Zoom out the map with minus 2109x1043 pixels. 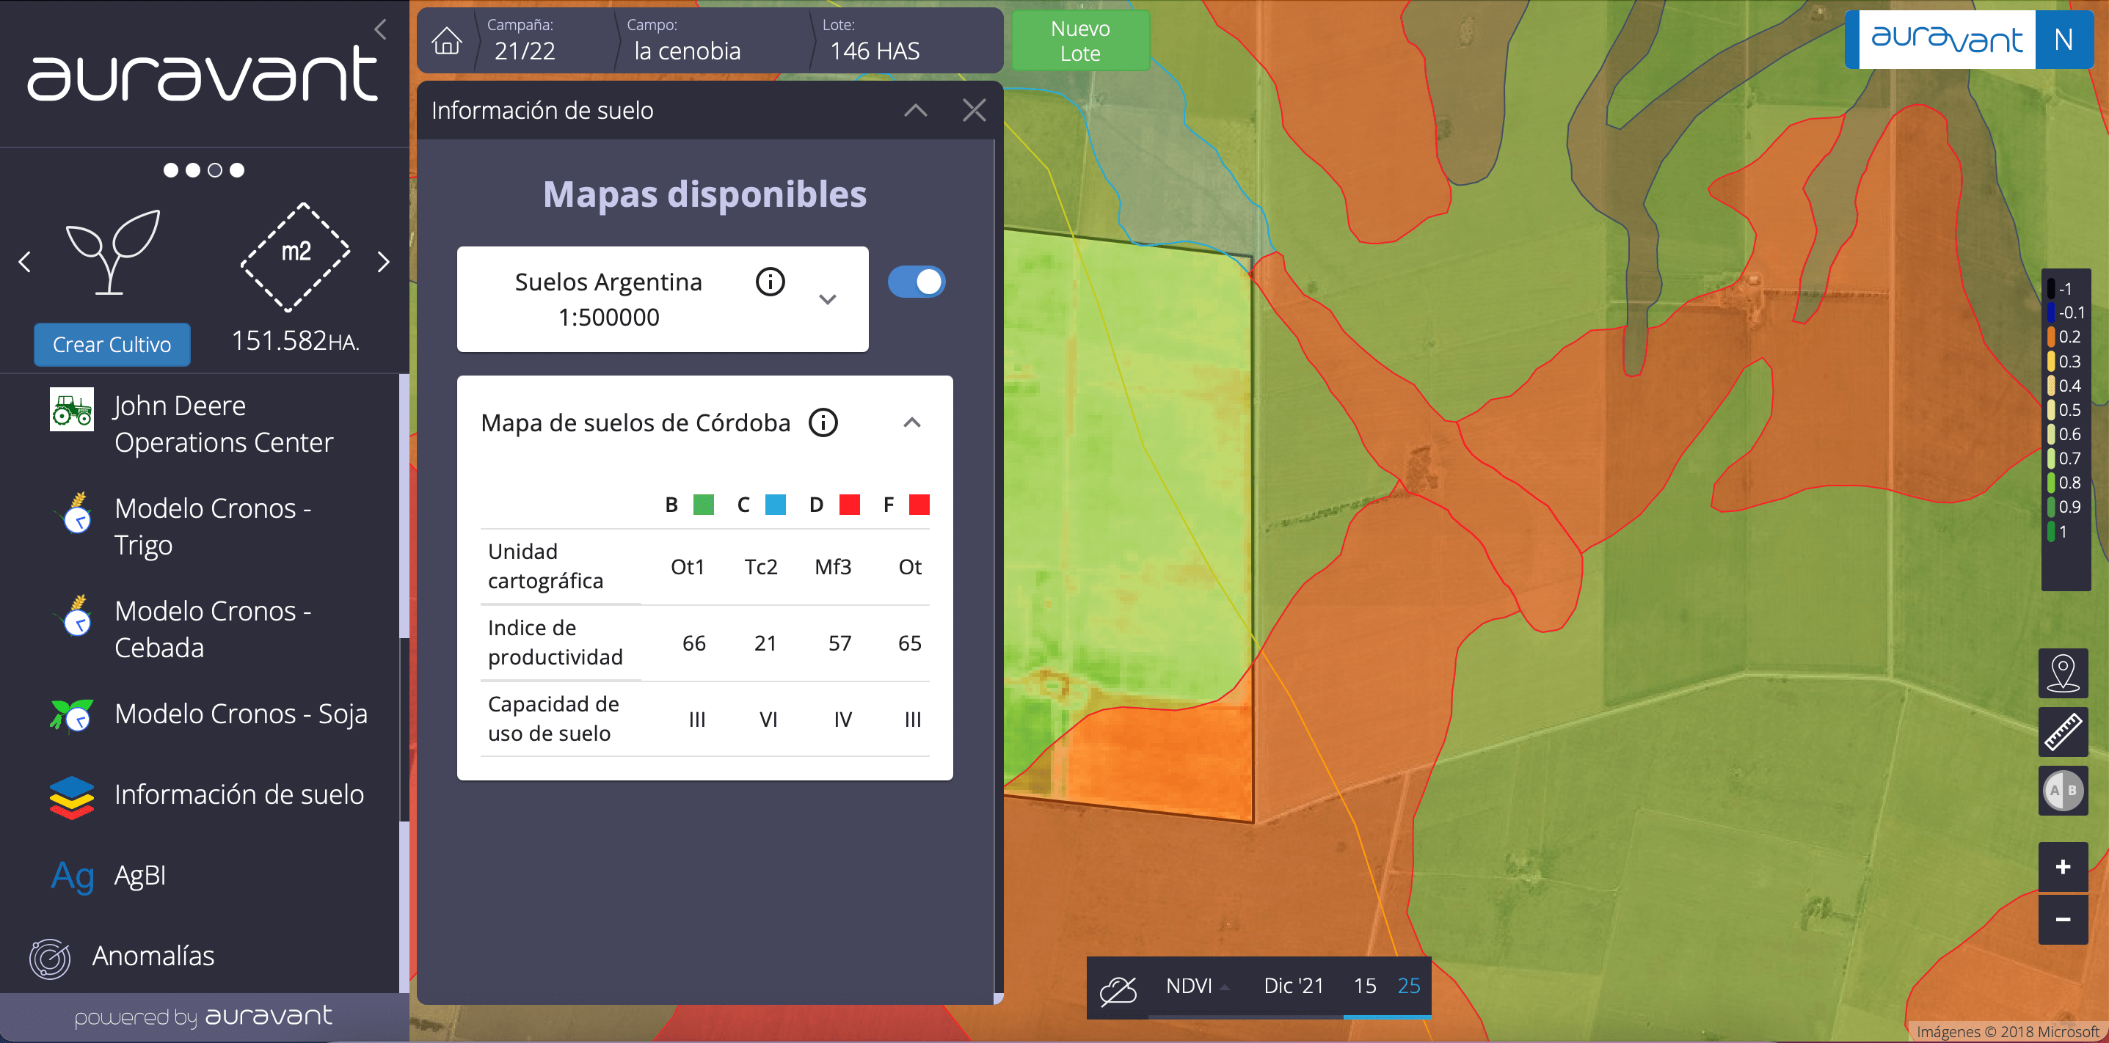[x=2064, y=920]
